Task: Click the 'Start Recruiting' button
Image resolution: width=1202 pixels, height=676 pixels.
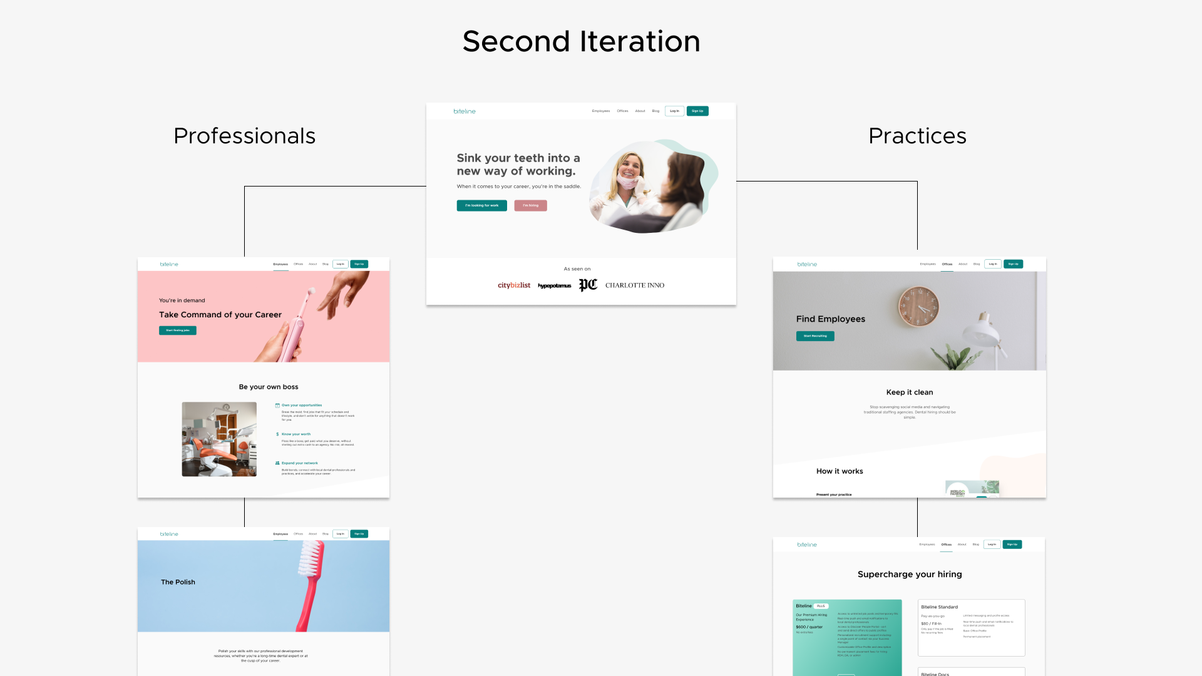Action: click(815, 336)
